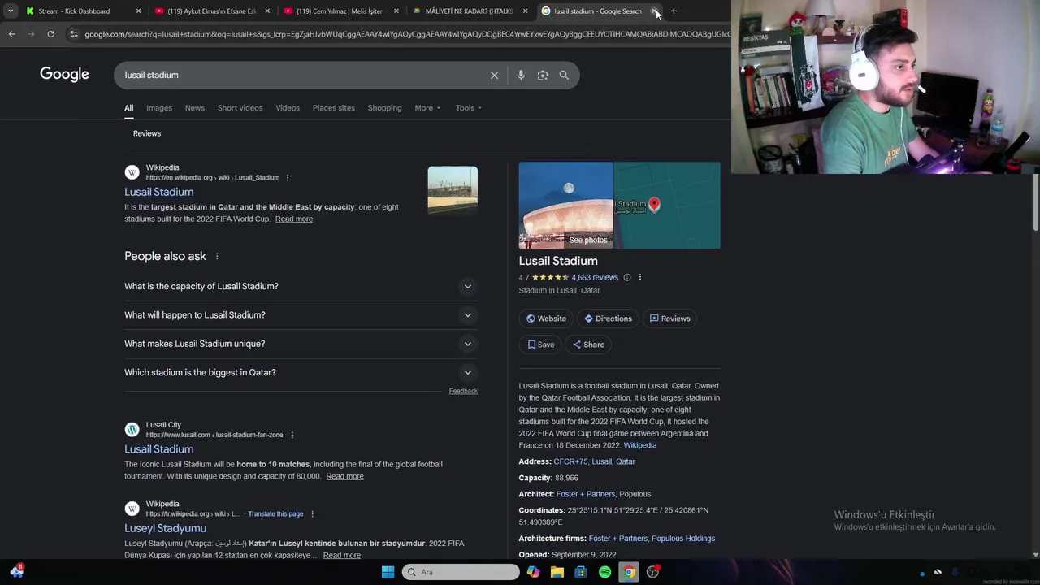1040x585 pixels.
Task: Go back with browser back arrow
Action: pos(11,34)
